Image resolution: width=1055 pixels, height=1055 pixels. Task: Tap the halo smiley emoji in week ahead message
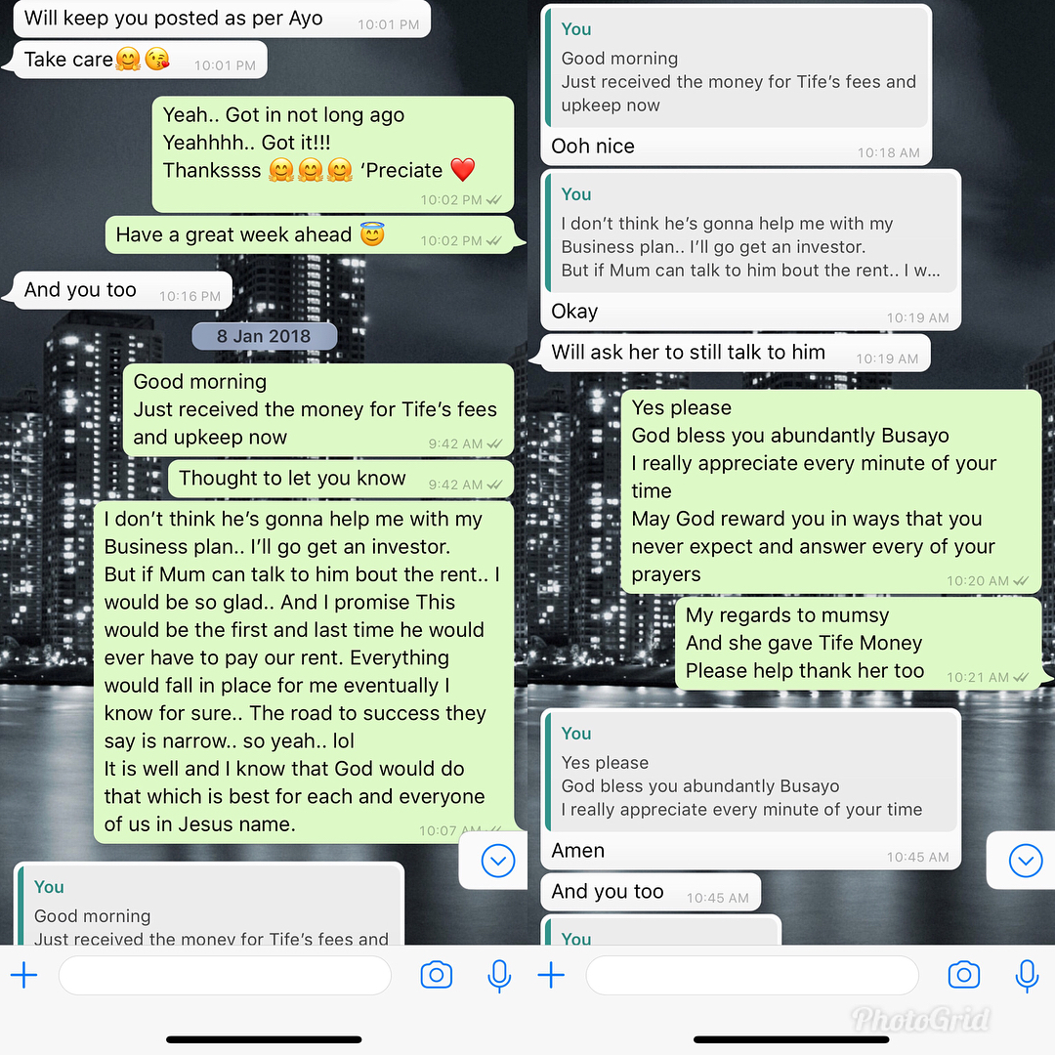[x=372, y=234]
